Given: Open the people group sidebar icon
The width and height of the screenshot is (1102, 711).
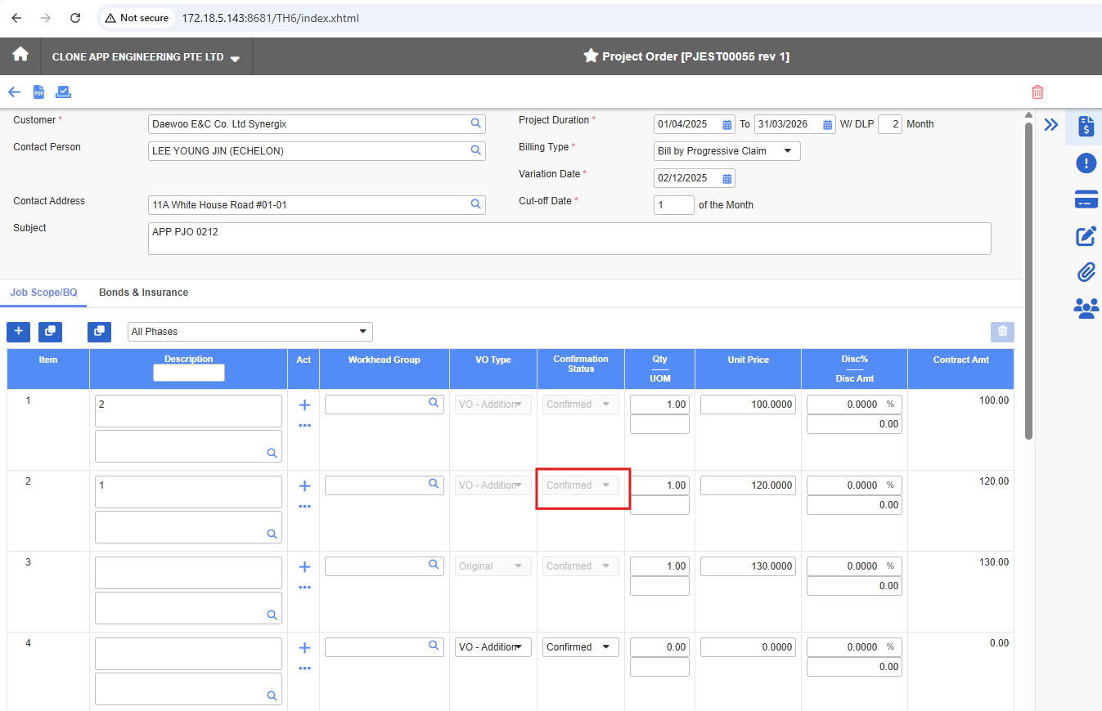Looking at the screenshot, I should pos(1086,308).
